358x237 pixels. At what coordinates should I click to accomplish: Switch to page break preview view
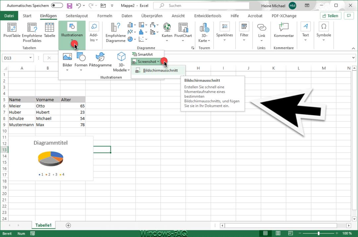coord(290,233)
